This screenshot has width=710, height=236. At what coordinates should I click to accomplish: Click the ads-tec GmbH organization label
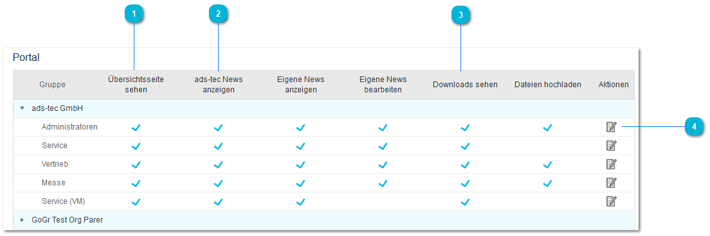(57, 109)
